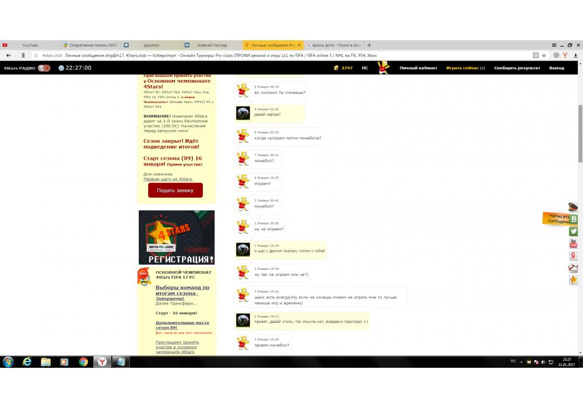583x408 pixels.
Task: Switch to the 'залить фото' Google search tab
Action: pos(334,45)
